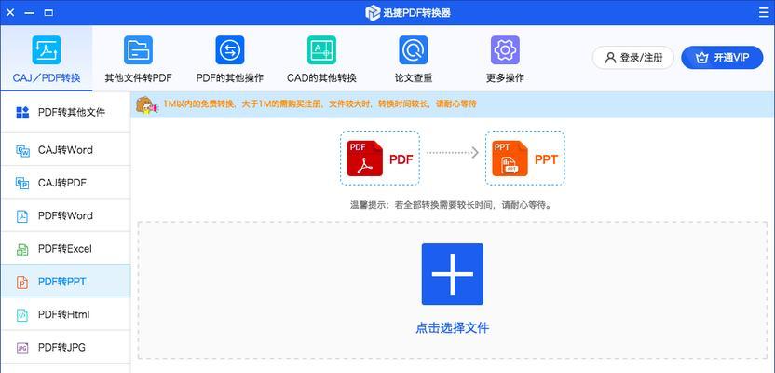Switch to CAD的其他转换 tab label
This screenshot has height=373, width=775.
click(x=321, y=78)
